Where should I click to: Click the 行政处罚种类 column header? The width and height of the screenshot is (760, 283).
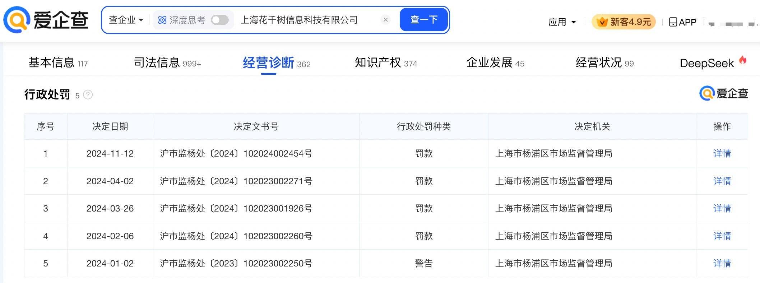click(x=424, y=126)
